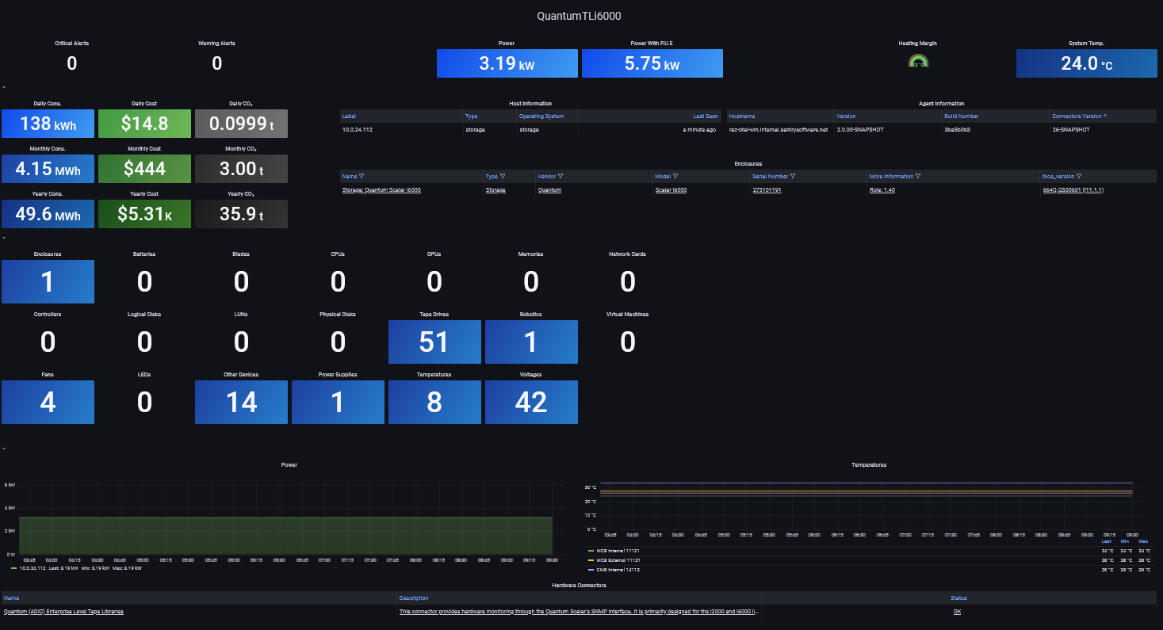Click the green swatch for 10.0.24.112 legend

click(13, 568)
